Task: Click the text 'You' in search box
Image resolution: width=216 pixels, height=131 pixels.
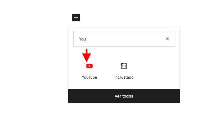Action: pos(82,39)
